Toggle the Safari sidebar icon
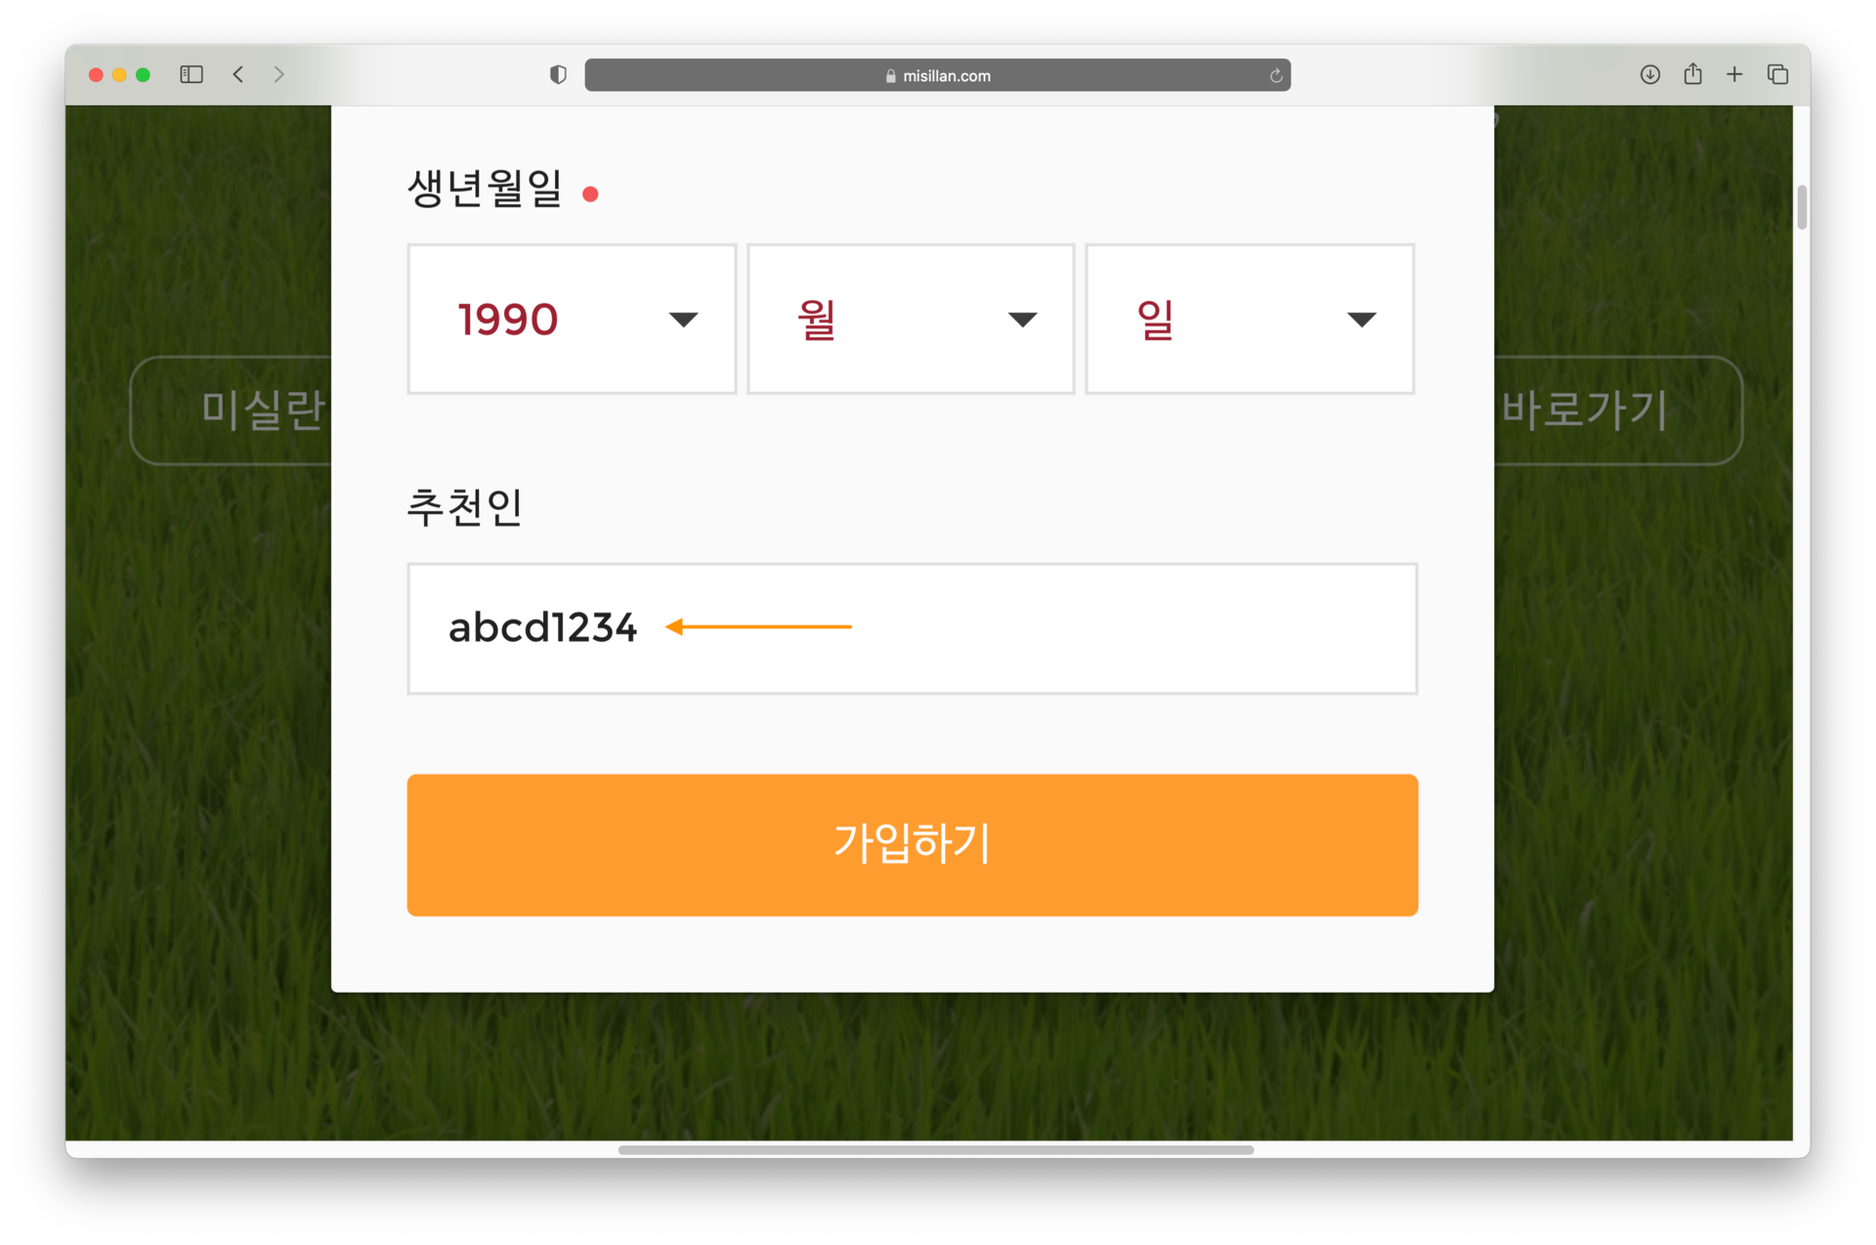Screen dimensions: 1876x1245 192,74
